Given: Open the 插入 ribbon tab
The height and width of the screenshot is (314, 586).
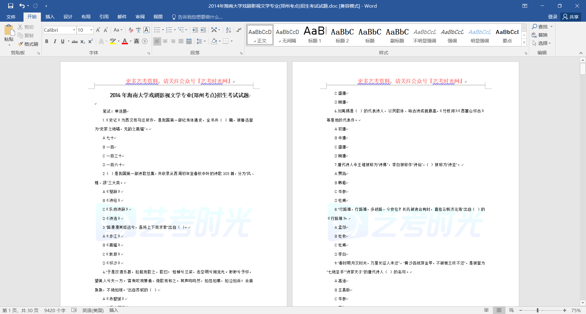Looking at the screenshot, I should [x=50, y=17].
